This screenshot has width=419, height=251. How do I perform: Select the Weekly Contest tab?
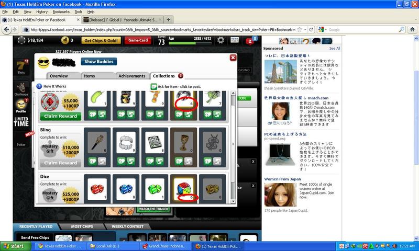pos(127,226)
